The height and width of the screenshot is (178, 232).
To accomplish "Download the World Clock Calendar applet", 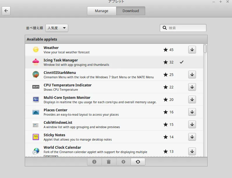I will coord(192,151).
